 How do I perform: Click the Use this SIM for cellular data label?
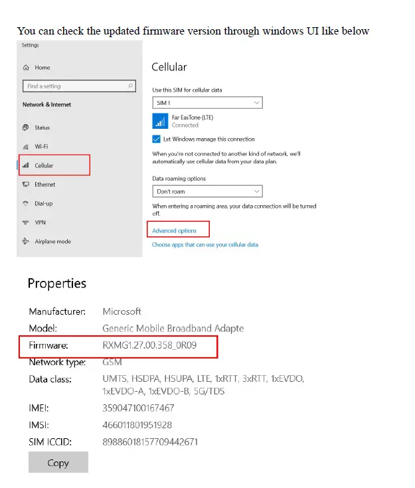coord(187,90)
